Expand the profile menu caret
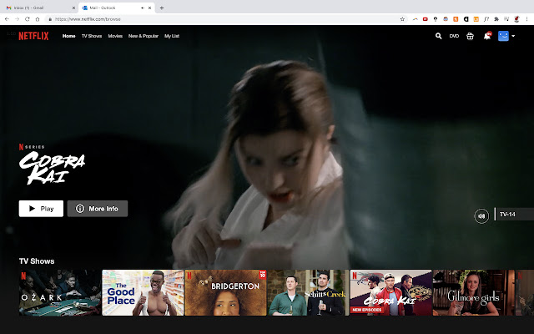The width and height of the screenshot is (534, 334). 513,36
